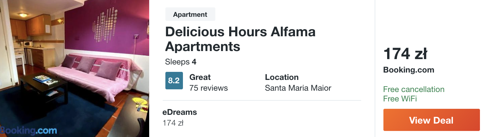This screenshot has width=484, height=137.
Task: Click the Great rating label
Action: pyautogui.click(x=200, y=77)
